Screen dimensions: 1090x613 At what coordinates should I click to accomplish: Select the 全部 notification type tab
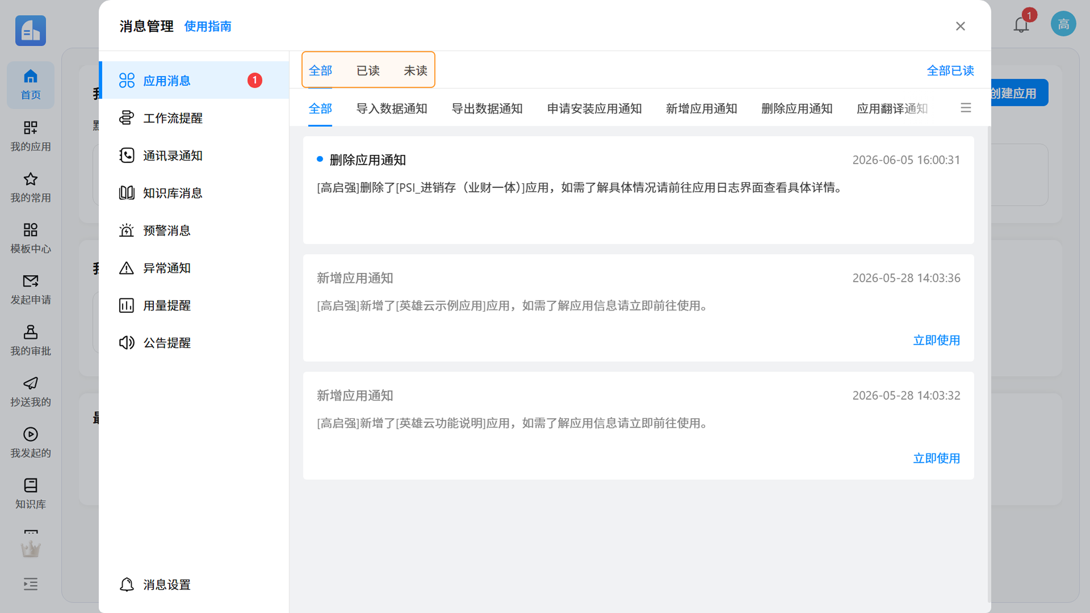pos(320,108)
